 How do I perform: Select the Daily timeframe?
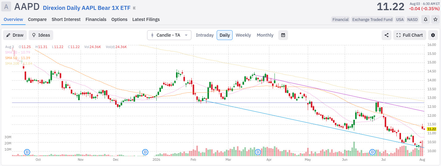click(225, 35)
